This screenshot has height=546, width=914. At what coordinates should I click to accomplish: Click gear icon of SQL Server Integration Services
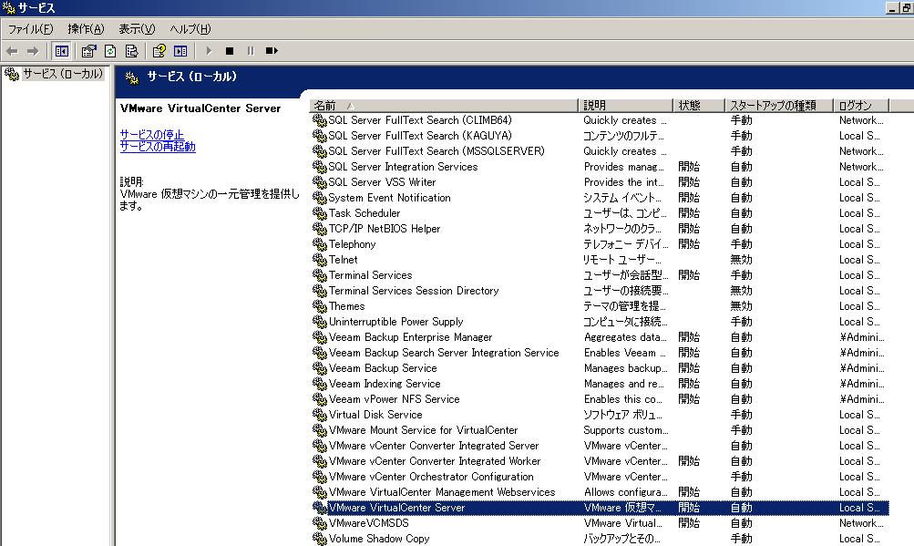(x=320, y=167)
